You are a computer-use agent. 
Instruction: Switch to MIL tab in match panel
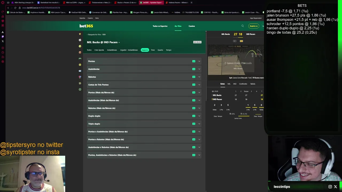click(229, 84)
